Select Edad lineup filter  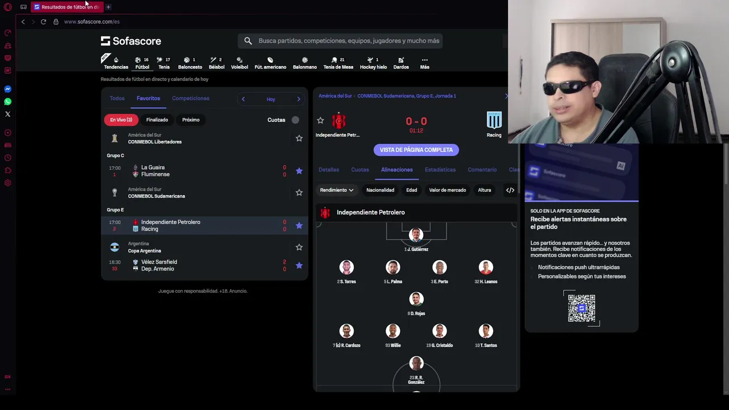pyautogui.click(x=412, y=190)
